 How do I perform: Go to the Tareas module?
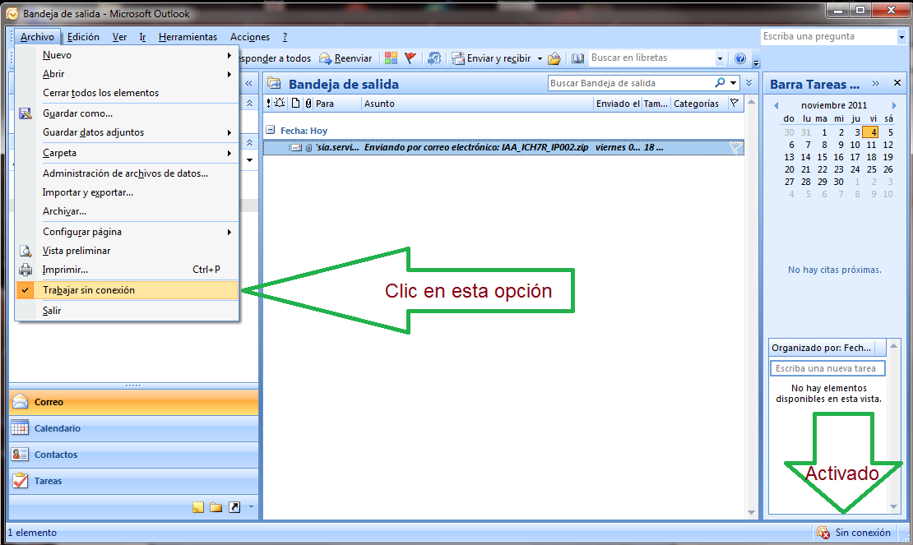(133, 481)
